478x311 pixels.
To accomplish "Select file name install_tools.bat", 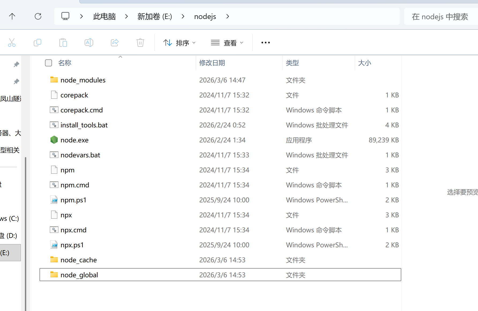I will (84, 125).
